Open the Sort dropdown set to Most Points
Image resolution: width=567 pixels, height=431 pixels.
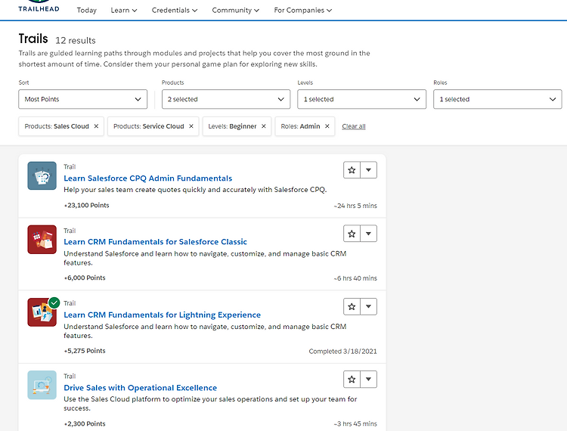click(x=83, y=99)
